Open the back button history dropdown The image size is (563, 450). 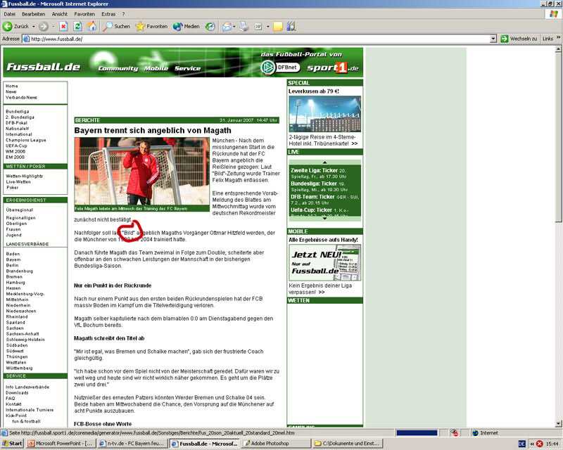[34, 26]
